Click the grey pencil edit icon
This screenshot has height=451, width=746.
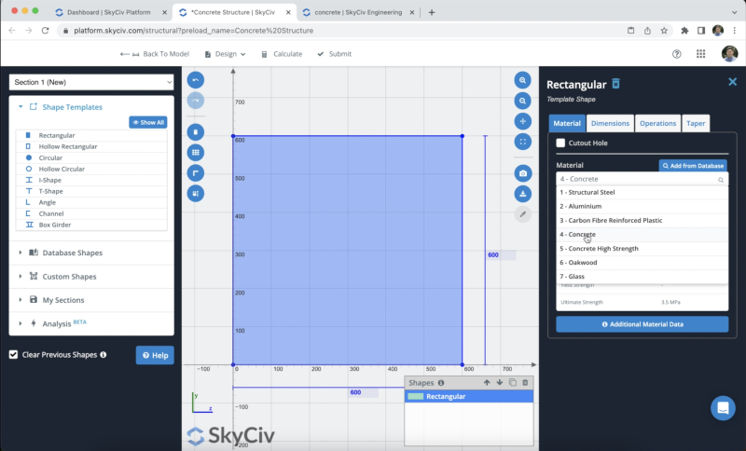point(522,214)
